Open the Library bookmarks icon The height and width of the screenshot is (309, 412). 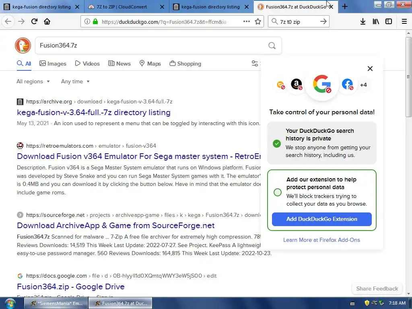[376, 22]
